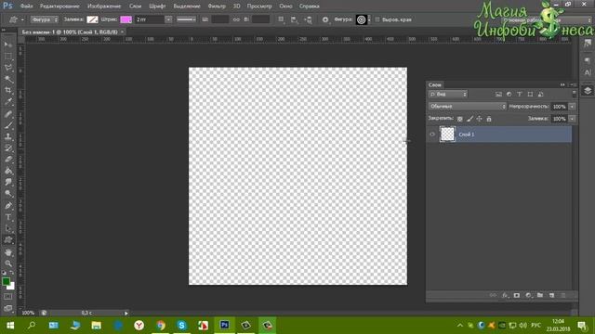Open fill Заливка slider arrow in Layers
The width and height of the screenshot is (595, 334).
pos(573,119)
